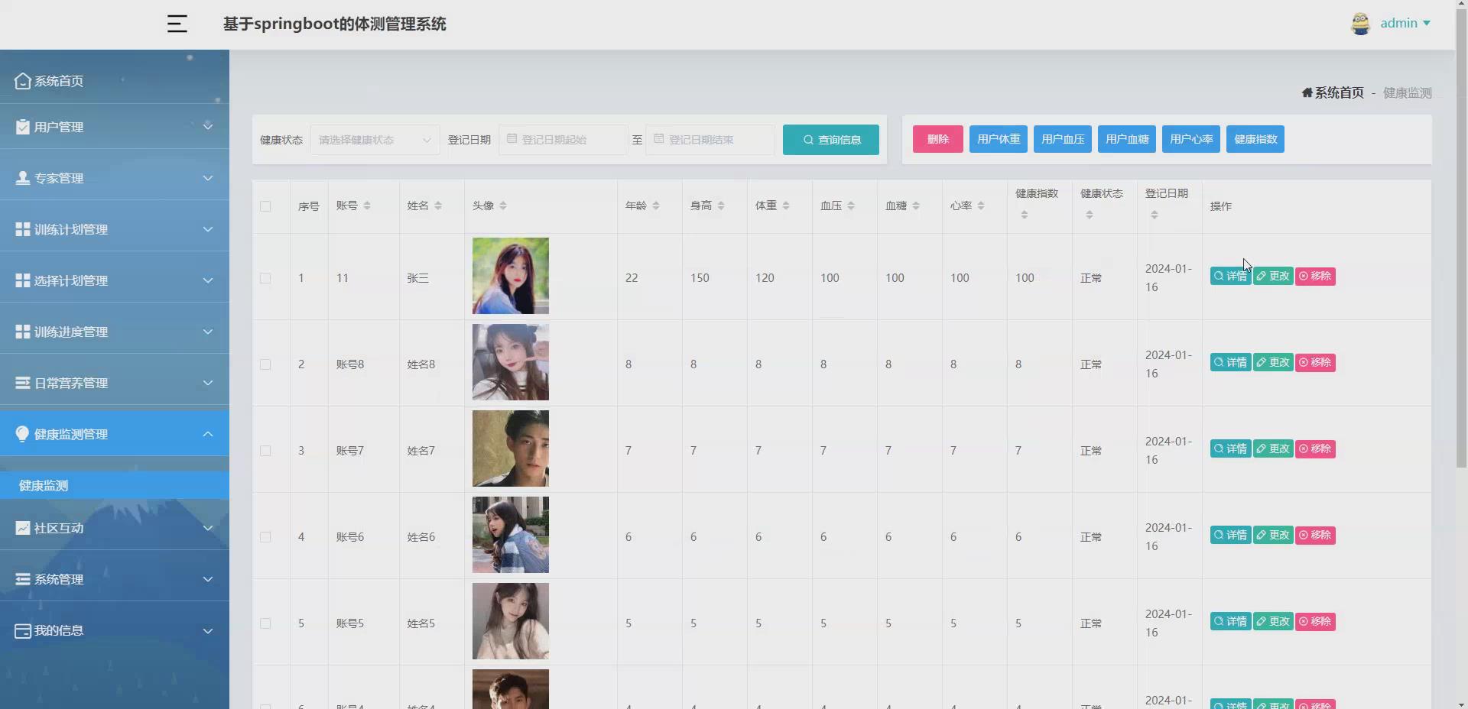Click 张三's profile photo thumbnail

click(x=510, y=276)
